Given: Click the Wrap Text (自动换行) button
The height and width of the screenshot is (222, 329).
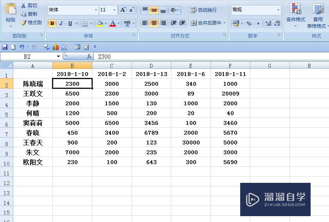Looking at the screenshot, I should [x=203, y=10].
